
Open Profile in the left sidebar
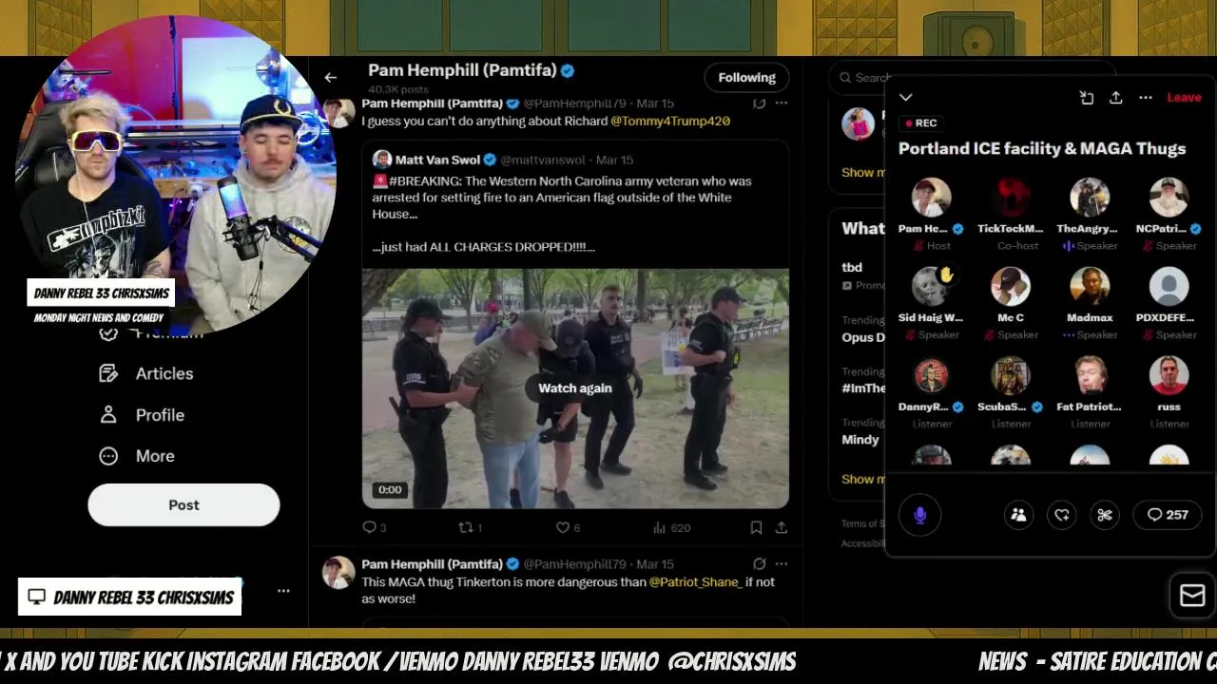click(142, 415)
